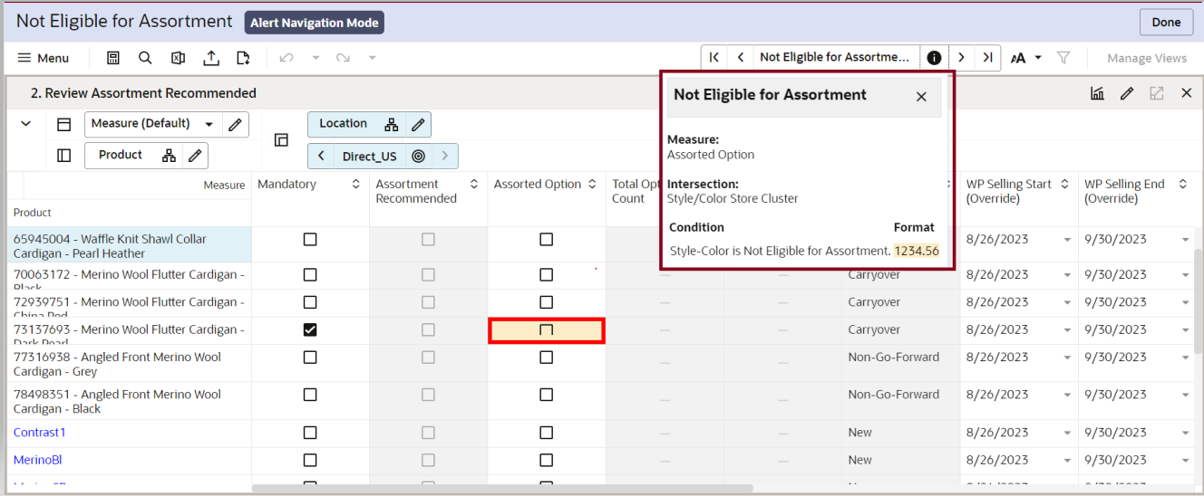Open the Redo history dropdown arrow
The width and height of the screenshot is (1204, 496).
point(373,58)
